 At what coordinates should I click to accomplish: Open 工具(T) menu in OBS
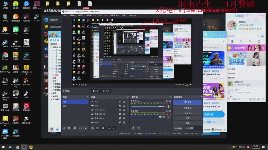click(124, 15)
